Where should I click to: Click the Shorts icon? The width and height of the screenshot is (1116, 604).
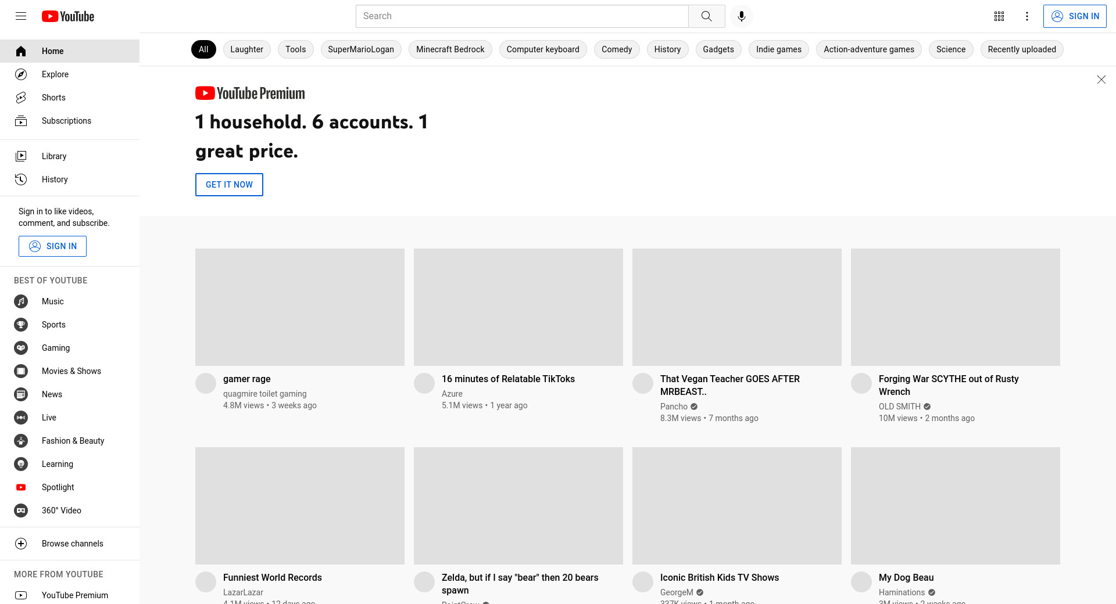[x=21, y=98]
